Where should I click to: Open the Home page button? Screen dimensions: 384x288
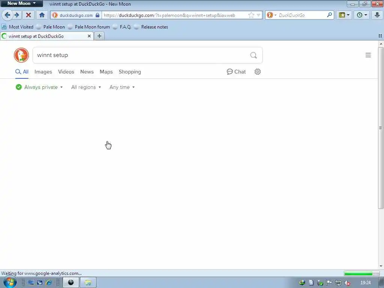click(42, 15)
